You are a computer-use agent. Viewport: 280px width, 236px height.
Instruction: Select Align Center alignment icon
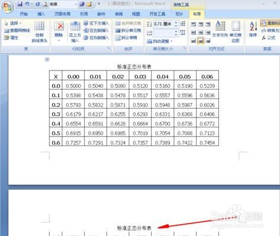(x=201, y=33)
